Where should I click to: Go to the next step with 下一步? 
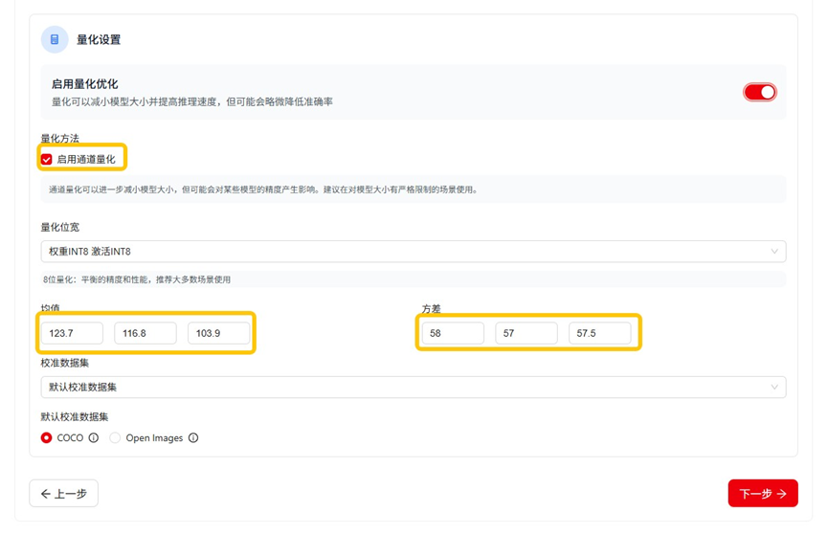[x=763, y=494]
